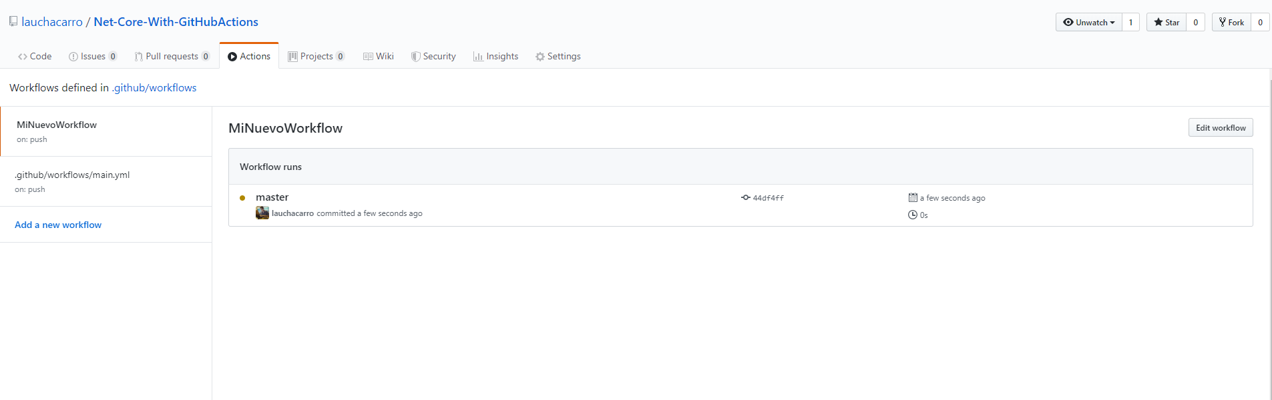This screenshot has height=400, width=1272.
Task: Click the Projects board icon
Action: pyautogui.click(x=292, y=57)
